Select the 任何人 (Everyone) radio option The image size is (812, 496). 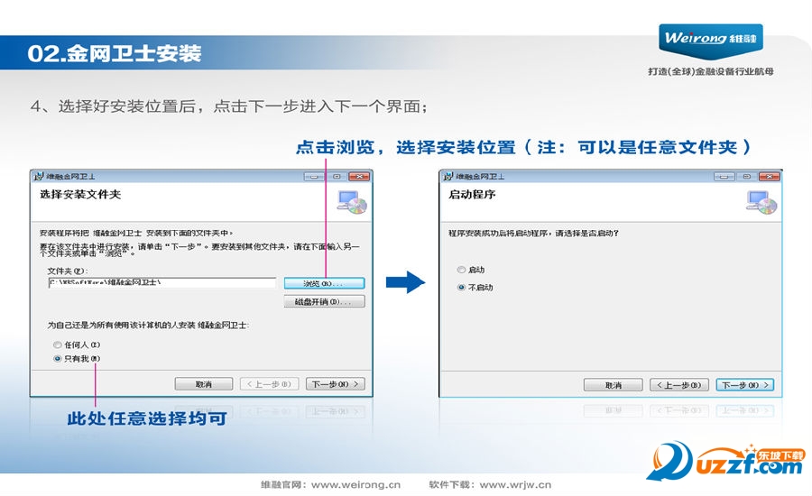coord(58,344)
